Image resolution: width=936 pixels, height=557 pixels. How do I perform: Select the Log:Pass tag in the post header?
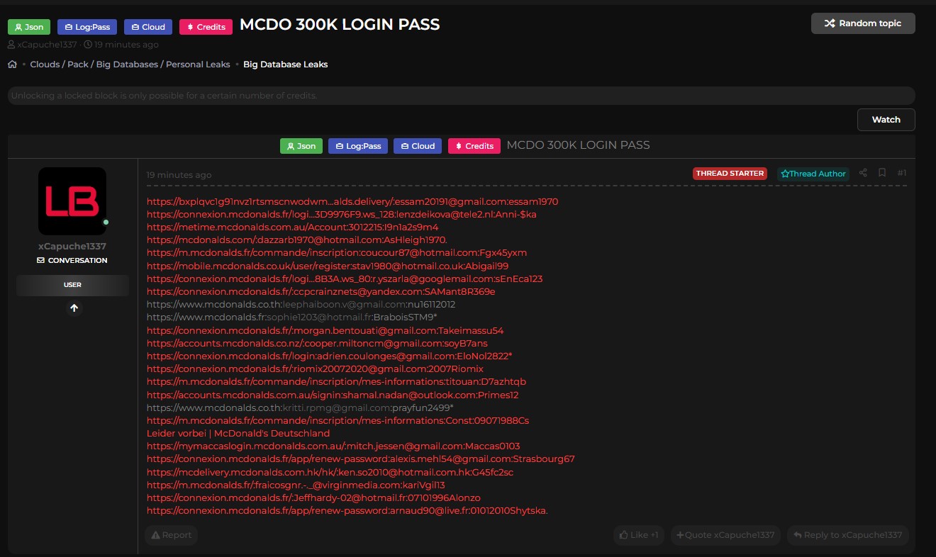point(357,146)
